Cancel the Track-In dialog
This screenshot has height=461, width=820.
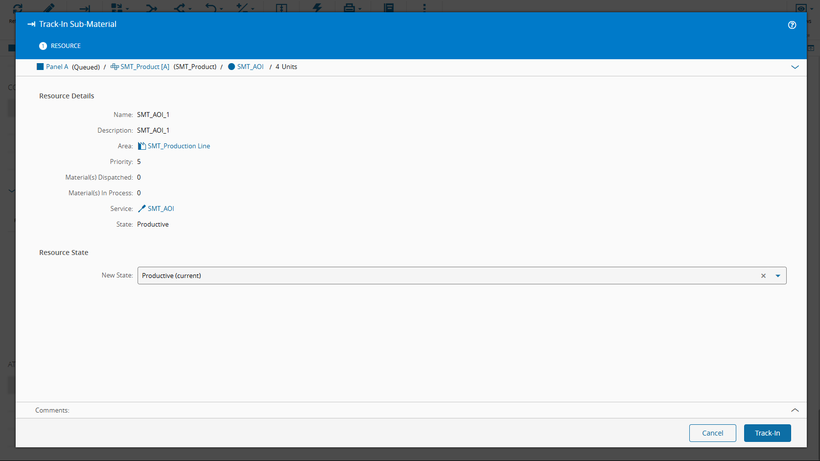[713, 433]
